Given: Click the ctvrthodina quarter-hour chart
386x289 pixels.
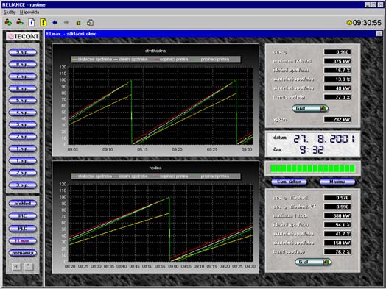Looking at the screenshot, I should pyautogui.click(x=155, y=100).
